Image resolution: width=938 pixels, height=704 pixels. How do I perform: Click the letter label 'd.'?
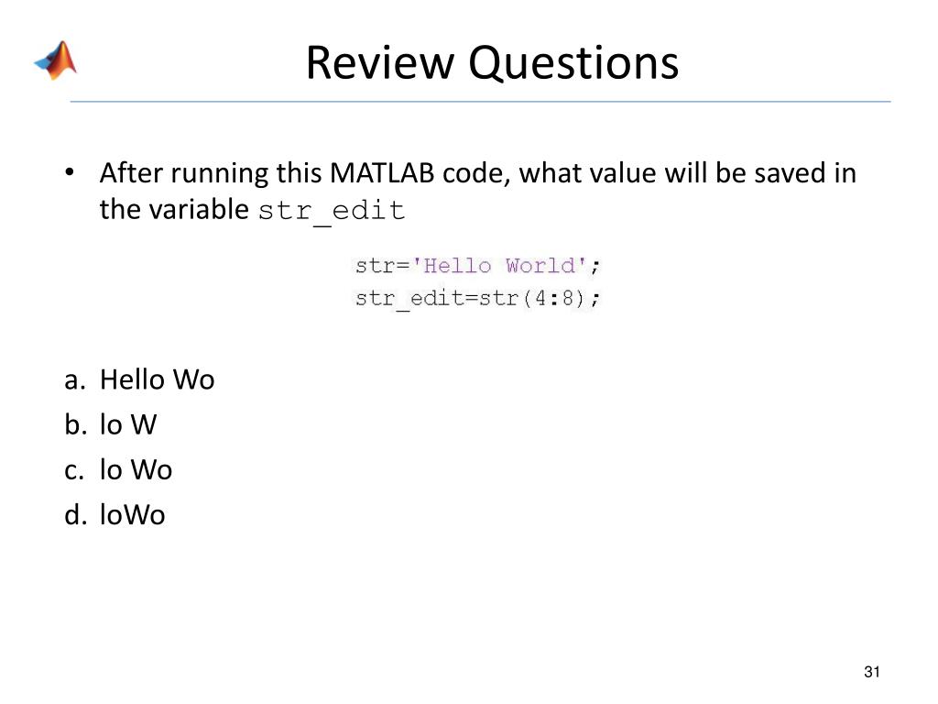(x=75, y=514)
